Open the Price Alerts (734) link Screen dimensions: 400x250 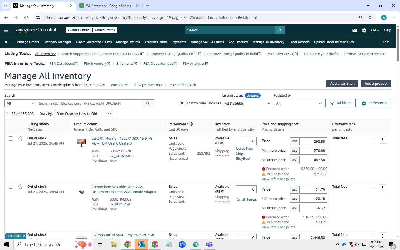point(282,54)
